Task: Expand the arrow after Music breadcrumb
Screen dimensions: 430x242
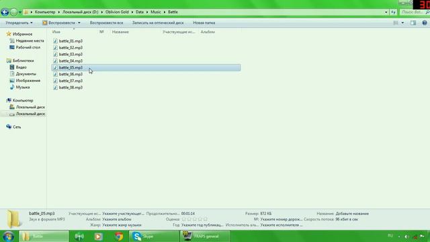Action: [x=165, y=12]
